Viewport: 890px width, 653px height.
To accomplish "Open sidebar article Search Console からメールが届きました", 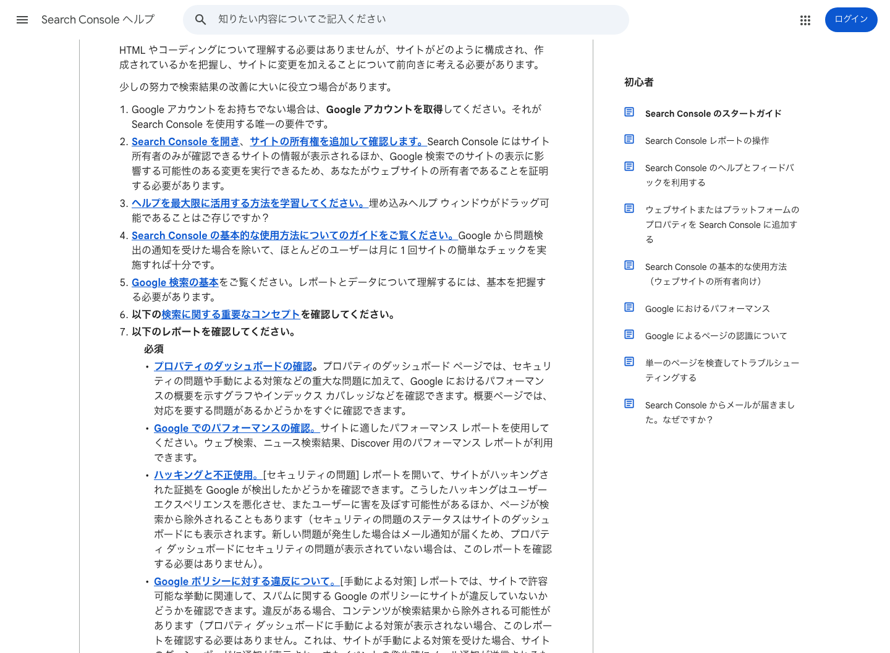I will [x=720, y=413].
